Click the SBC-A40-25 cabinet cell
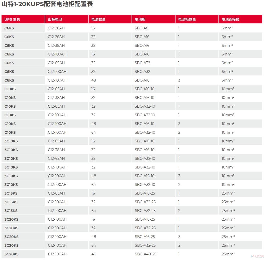 click(x=146, y=254)
